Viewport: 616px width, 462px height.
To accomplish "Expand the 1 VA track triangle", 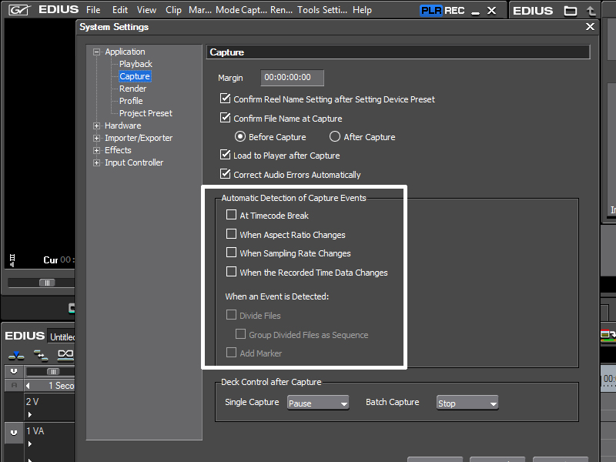I will 30,444.
